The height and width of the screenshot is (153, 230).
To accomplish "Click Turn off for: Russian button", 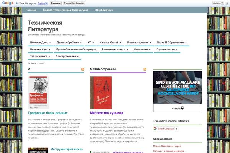I will coord(74,3).
